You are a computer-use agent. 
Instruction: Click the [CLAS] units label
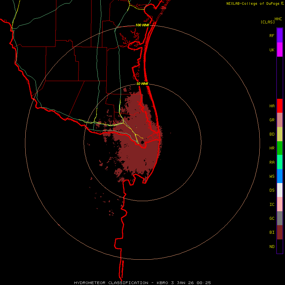click(268, 22)
